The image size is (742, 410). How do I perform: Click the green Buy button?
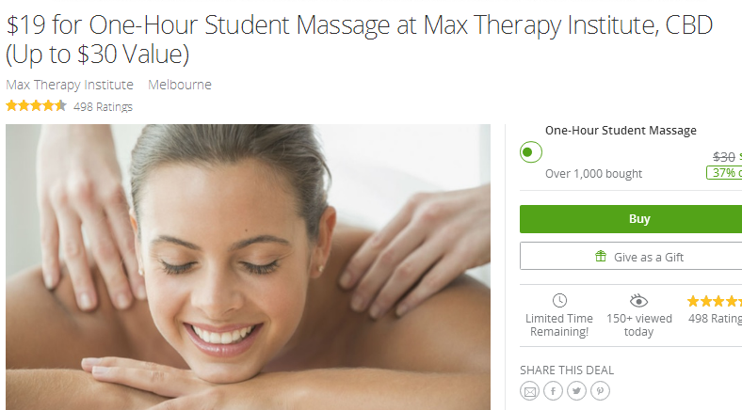click(631, 219)
